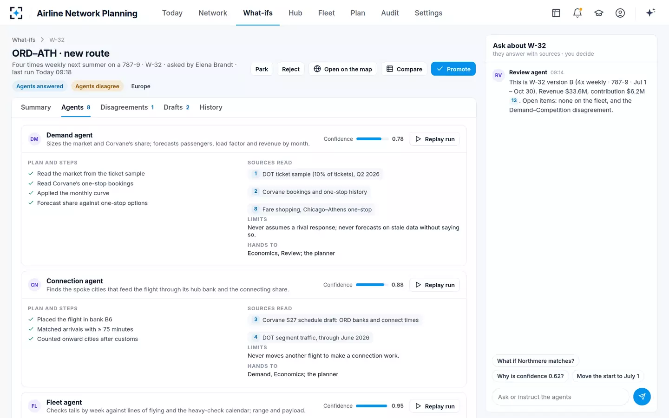Open the graduation cap learning icon

click(599, 13)
